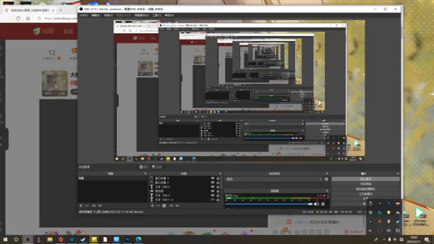Pop out the 转场特效 dock panel icon

point(327,174)
